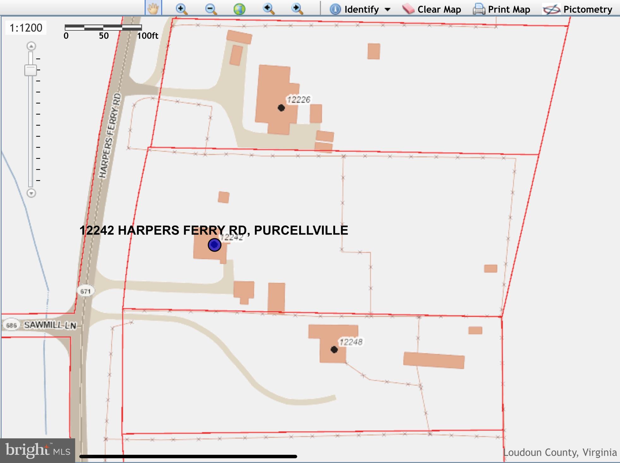Click the Bright MLS logo
This screenshot has height=463, width=620.
click(38, 450)
